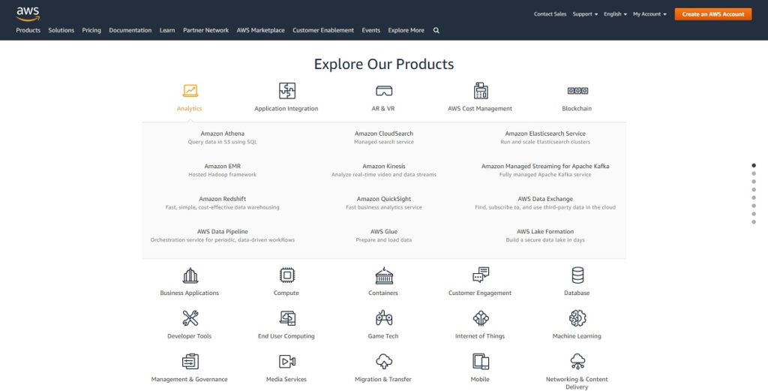768x391 pixels.
Task: Open the Pricing menu item
Action: point(91,31)
